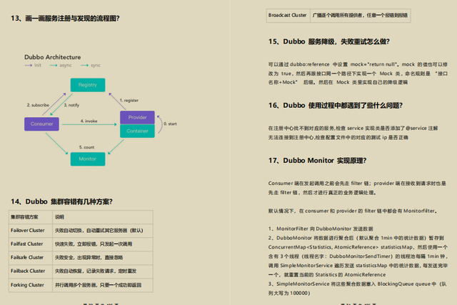This screenshot has height=305, width=457.
Task: Click heading 13 about service registration flowchart
Action: (65, 19)
